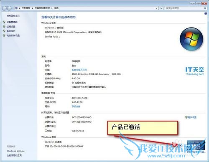Click the 联机支持 website link
The width and height of the screenshot is (209, 162).
(76, 106)
